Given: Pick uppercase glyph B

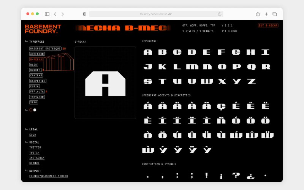Looking at the screenshot, I should pyautogui.click(x=163, y=52).
